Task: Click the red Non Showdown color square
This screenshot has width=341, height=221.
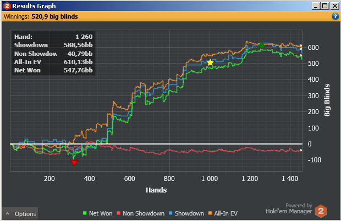Action: point(118,213)
